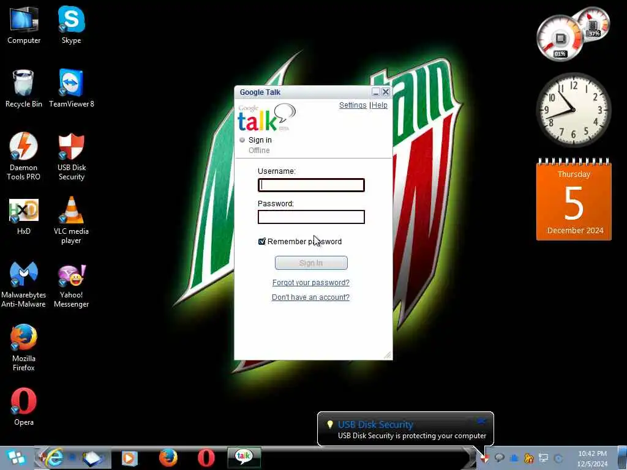Launch Opera from the taskbar
The image size is (627, 470).
coord(206,458)
